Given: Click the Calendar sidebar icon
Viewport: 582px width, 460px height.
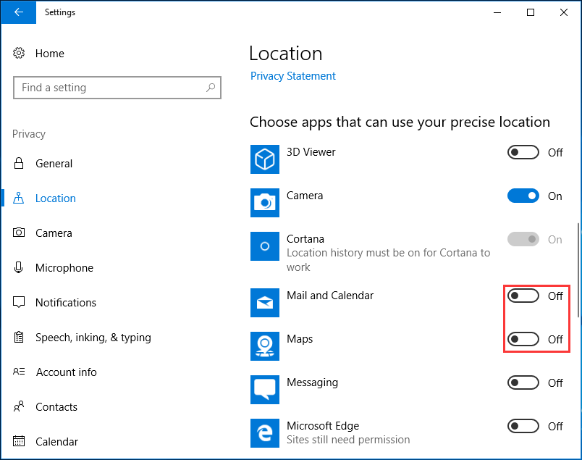Looking at the screenshot, I should 19,441.
